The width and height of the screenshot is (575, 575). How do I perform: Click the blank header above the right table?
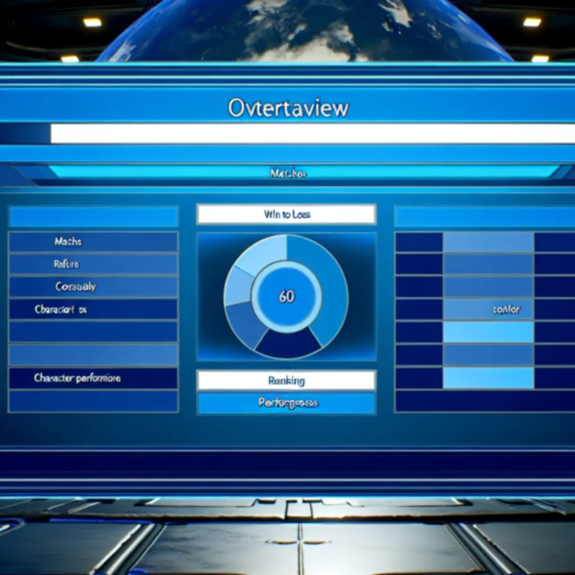pos(484,217)
